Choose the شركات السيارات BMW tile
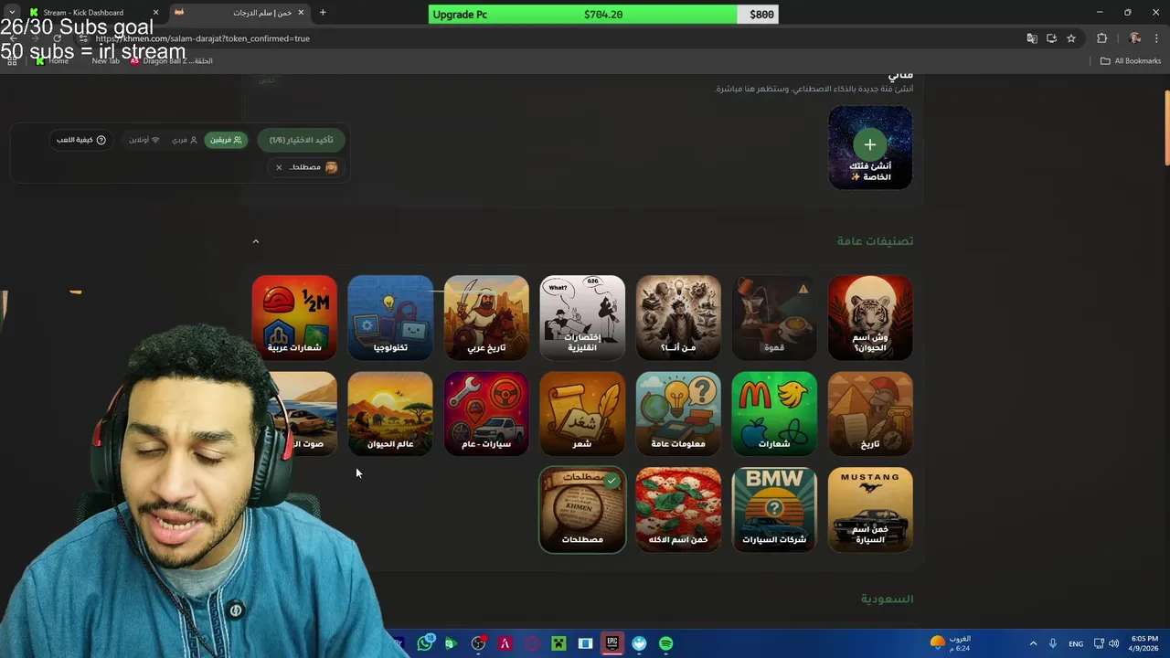 coord(774,510)
